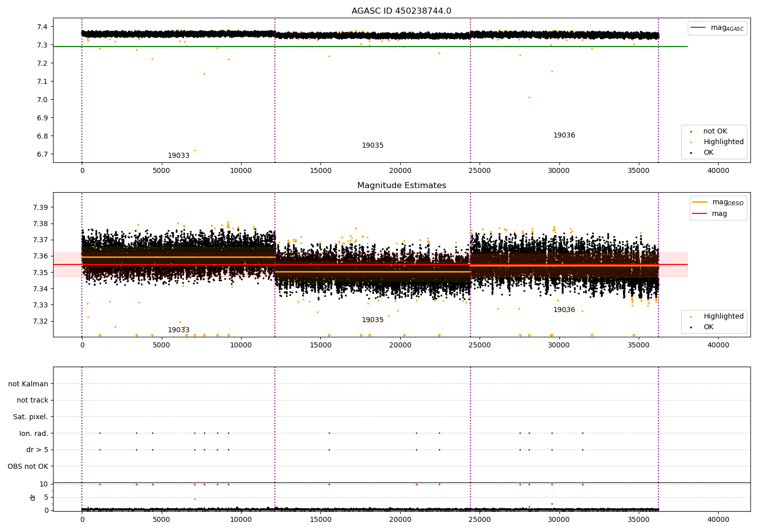Click the 'not Kalman' row label
This screenshot has width=758, height=531.
tap(28, 384)
